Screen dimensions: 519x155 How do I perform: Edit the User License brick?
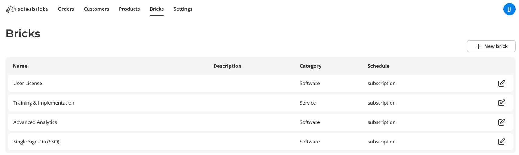[501, 83]
